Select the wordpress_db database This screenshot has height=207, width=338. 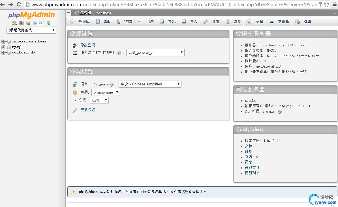tap(23, 52)
